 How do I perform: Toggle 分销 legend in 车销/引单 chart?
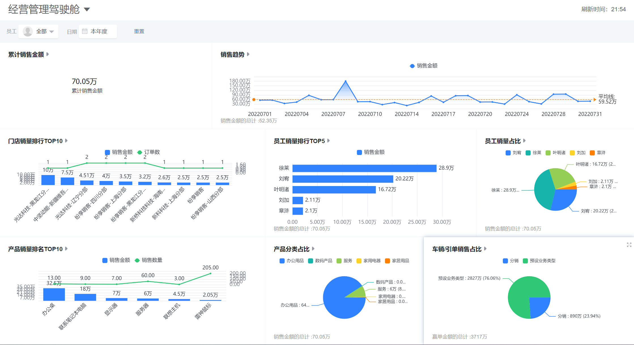point(511,261)
